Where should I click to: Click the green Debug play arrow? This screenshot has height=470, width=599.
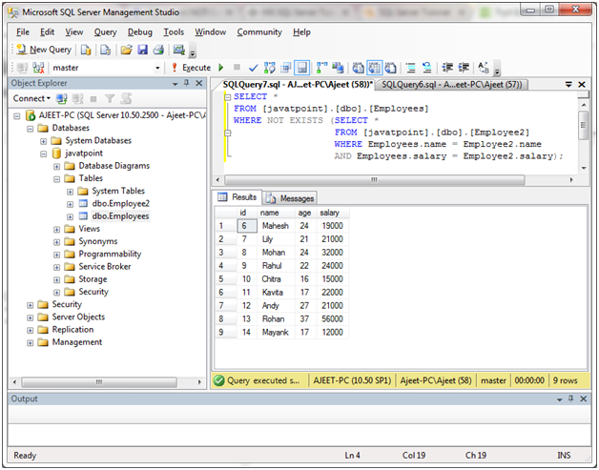click(x=220, y=68)
